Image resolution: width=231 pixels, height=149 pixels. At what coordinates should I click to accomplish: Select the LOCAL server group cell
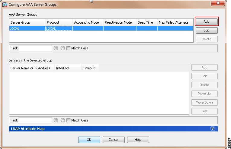pyautogui.click(x=27, y=28)
